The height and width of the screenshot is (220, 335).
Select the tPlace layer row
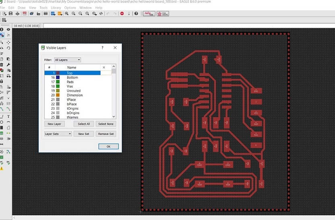coord(78,100)
